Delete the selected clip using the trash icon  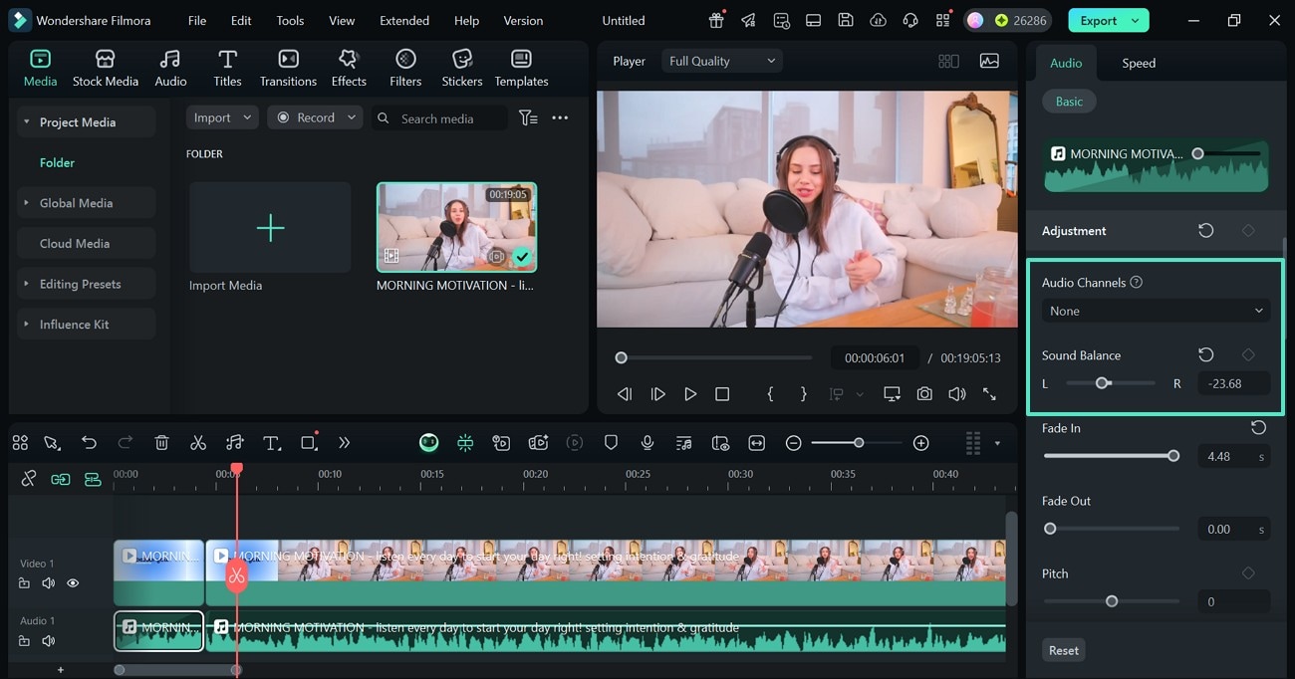point(162,443)
